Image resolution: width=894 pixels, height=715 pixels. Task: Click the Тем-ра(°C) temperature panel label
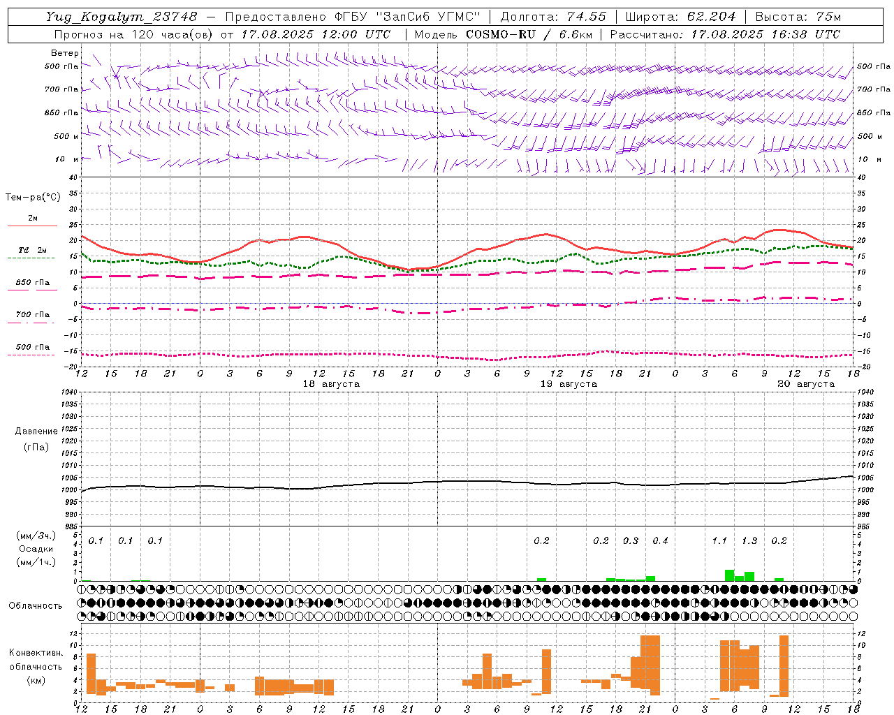tap(33, 198)
